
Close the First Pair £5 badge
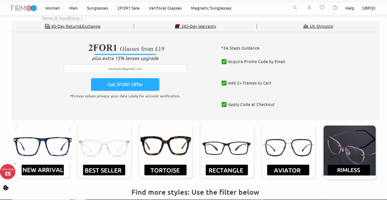15,163
